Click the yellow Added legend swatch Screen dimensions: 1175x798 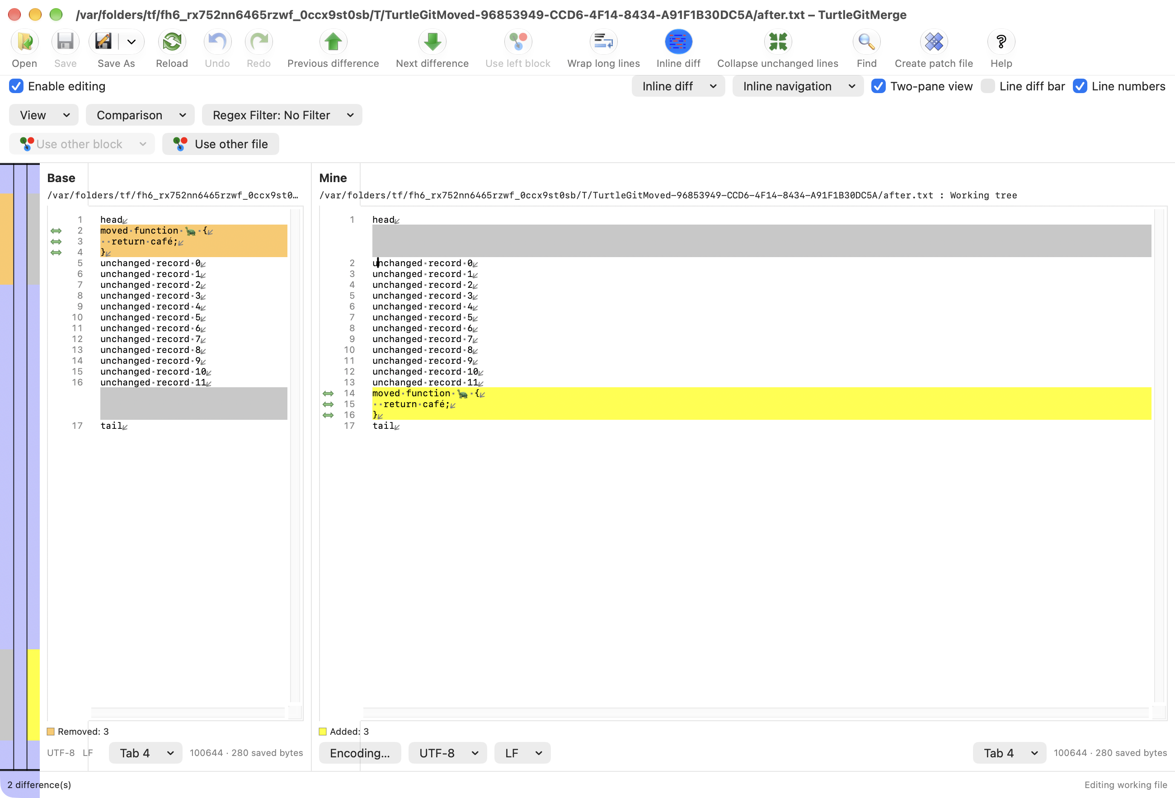323,732
